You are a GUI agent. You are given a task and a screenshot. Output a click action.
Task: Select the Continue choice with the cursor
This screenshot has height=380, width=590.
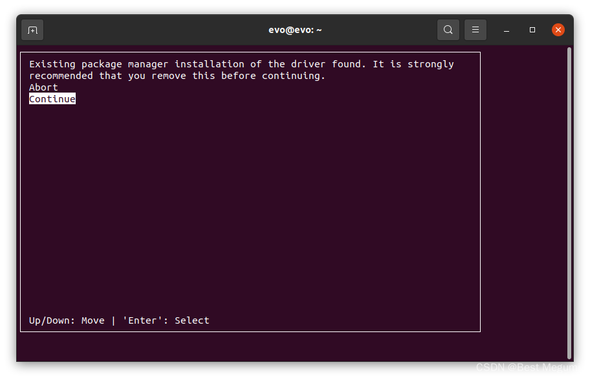point(52,98)
